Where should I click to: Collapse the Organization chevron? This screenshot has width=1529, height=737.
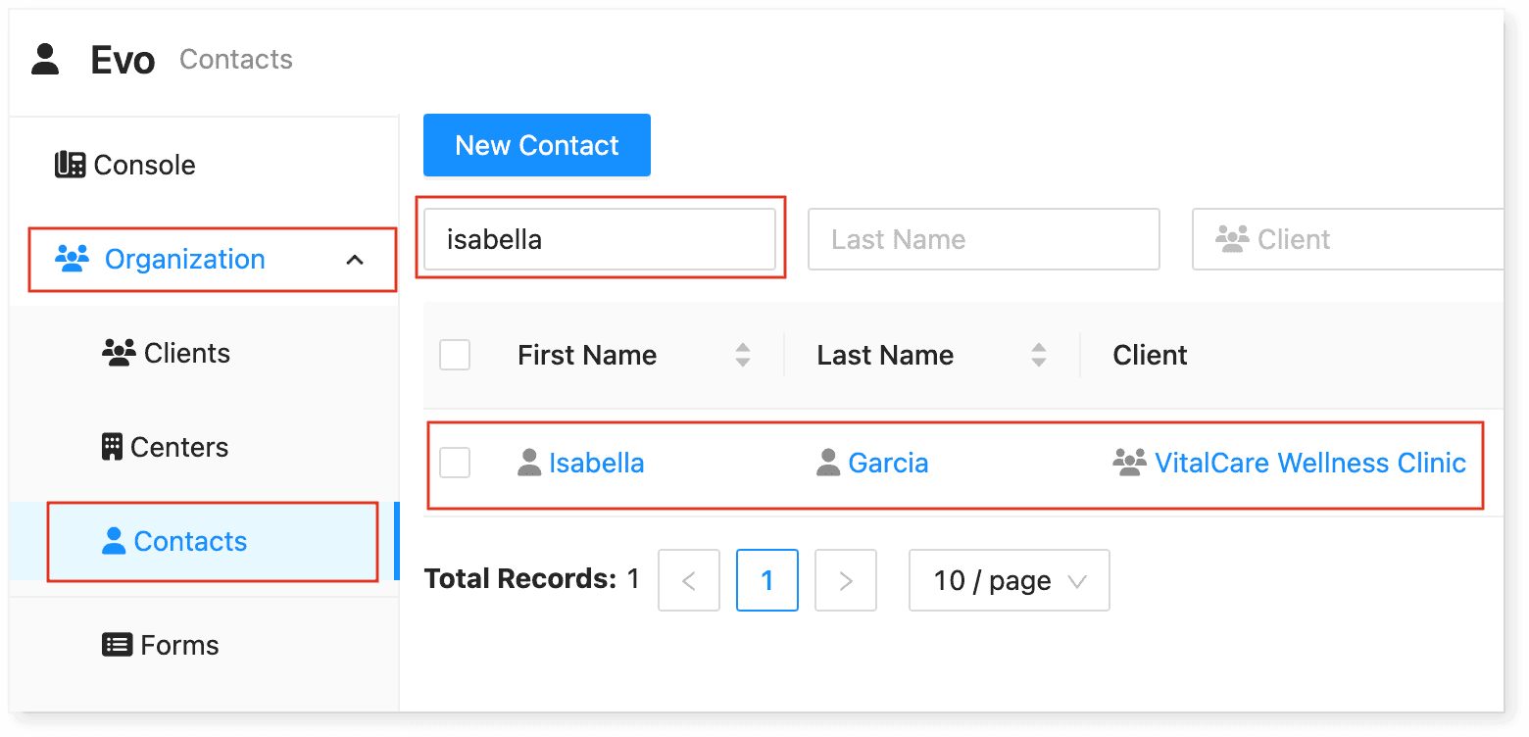pos(355,260)
